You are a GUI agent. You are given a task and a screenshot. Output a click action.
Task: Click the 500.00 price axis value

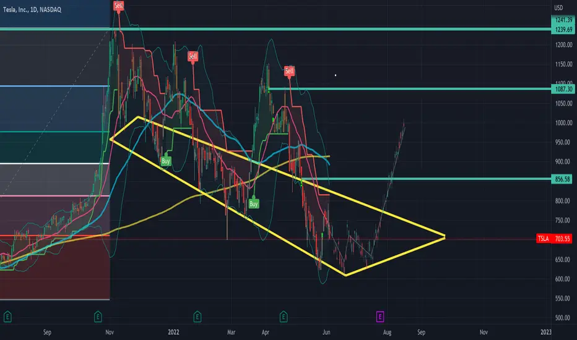[x=564, y=318]
